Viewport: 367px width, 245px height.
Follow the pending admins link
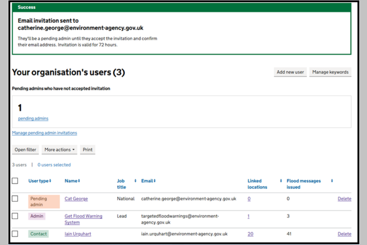[x=33, y=118]
